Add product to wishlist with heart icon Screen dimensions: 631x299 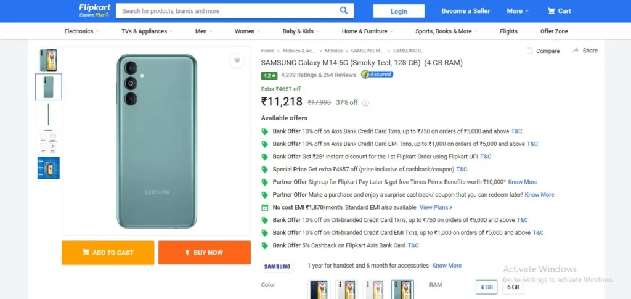[237, 61]
